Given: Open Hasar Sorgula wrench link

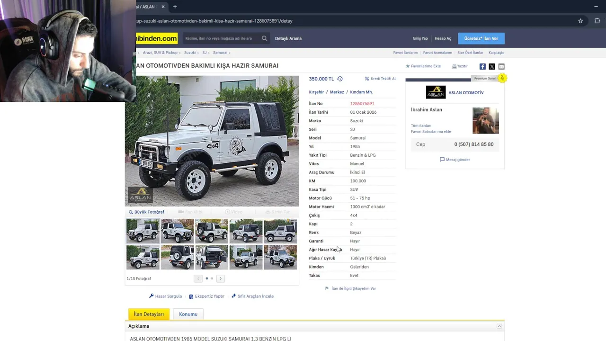Looking at the screenshot, I should (165, 296).
